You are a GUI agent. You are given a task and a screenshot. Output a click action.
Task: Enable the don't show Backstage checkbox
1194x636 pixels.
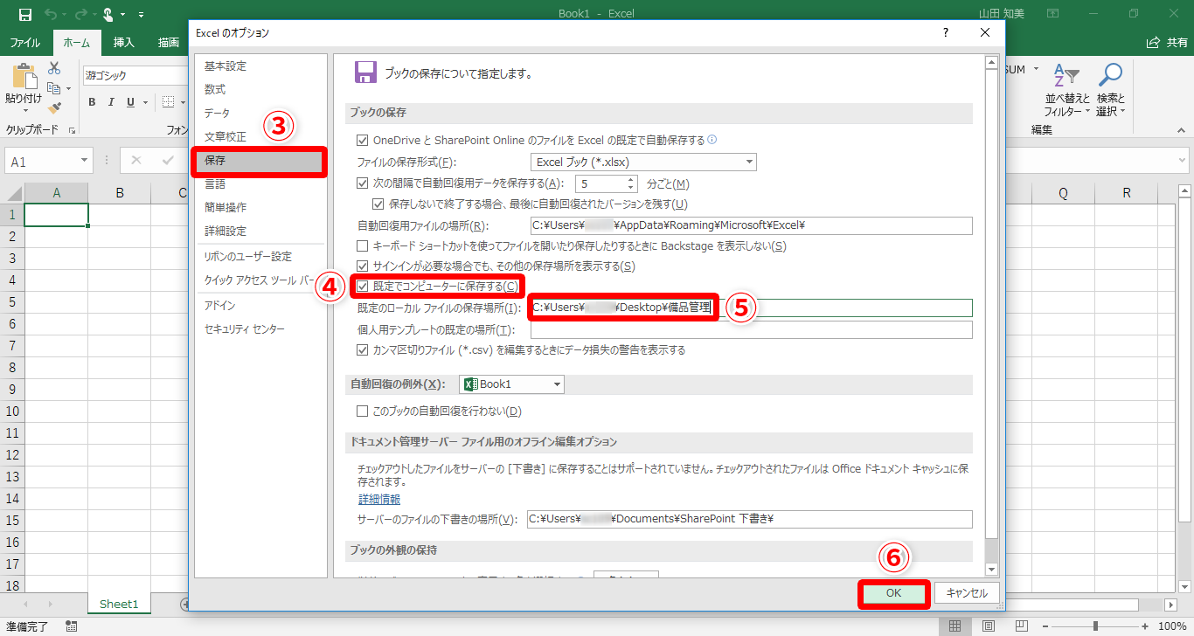[363, 246]
